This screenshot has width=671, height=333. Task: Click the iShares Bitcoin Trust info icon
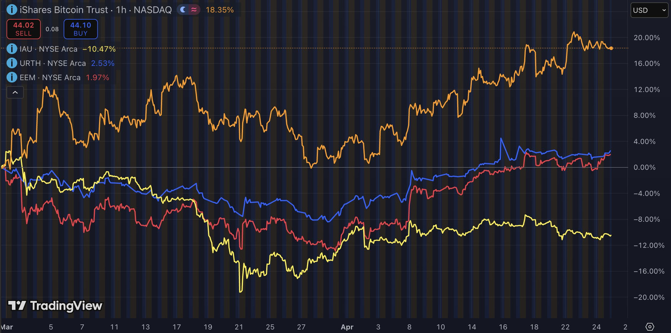(x=12, y=10)
